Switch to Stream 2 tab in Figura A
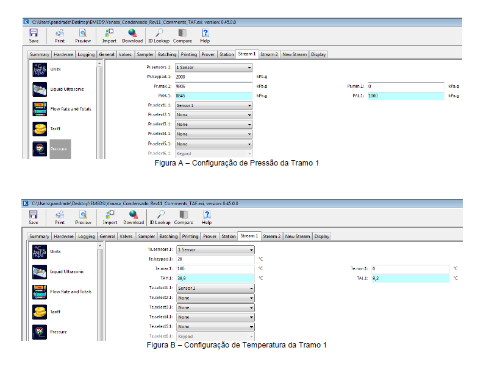 (269, 55)
